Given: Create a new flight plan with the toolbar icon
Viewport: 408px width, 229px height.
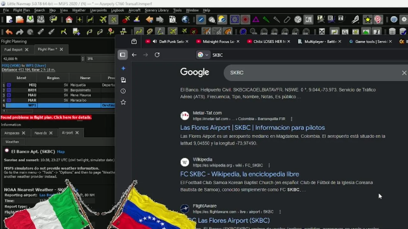Looking at the screenshot, I should (9, 20).
